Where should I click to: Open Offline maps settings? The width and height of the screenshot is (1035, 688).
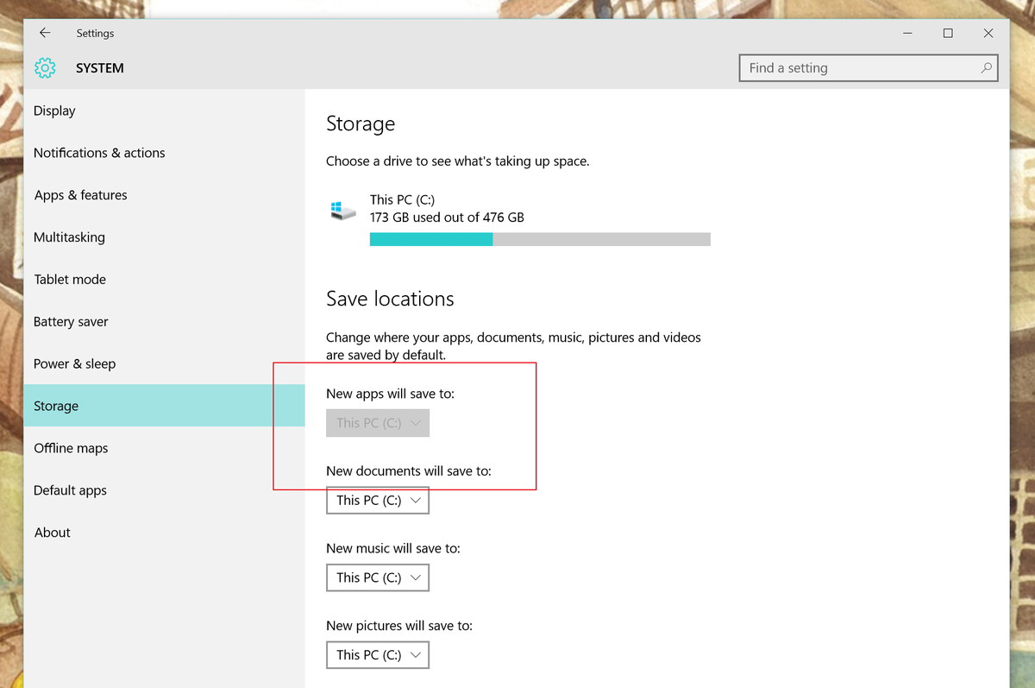[70, 448]
